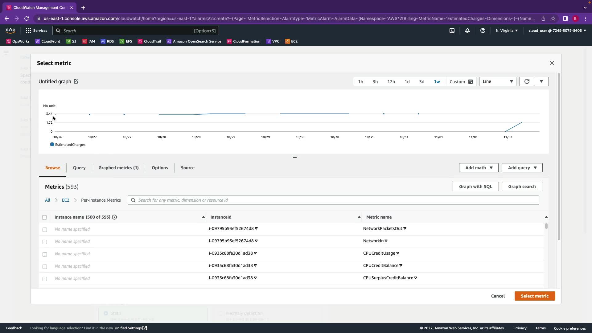Open the AWS help question icon

point(483,31)
